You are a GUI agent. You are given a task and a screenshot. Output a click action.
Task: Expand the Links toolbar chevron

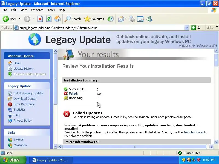click(x=217, y=27)
